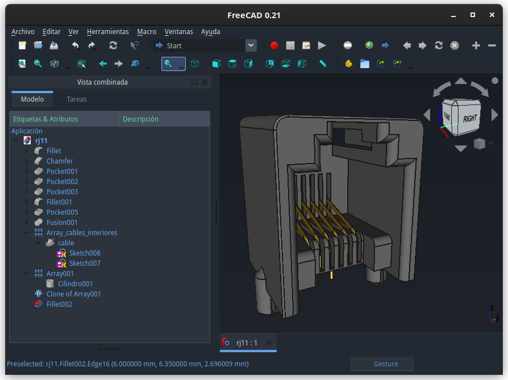
Task: Switch to the Bottom view cube icon
Action: [286, 64]
